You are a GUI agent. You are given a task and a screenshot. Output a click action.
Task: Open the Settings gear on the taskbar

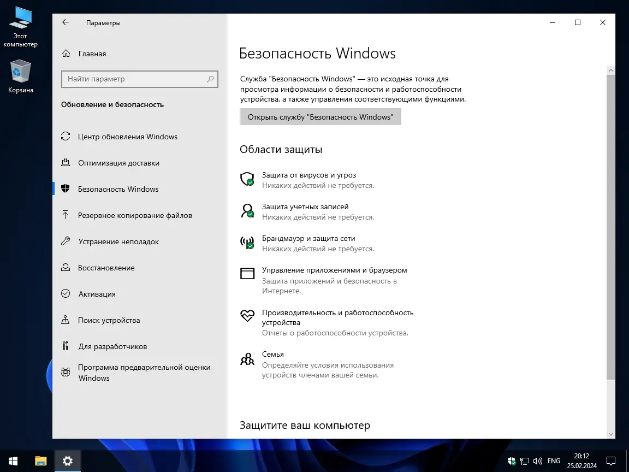coord(67,461)
